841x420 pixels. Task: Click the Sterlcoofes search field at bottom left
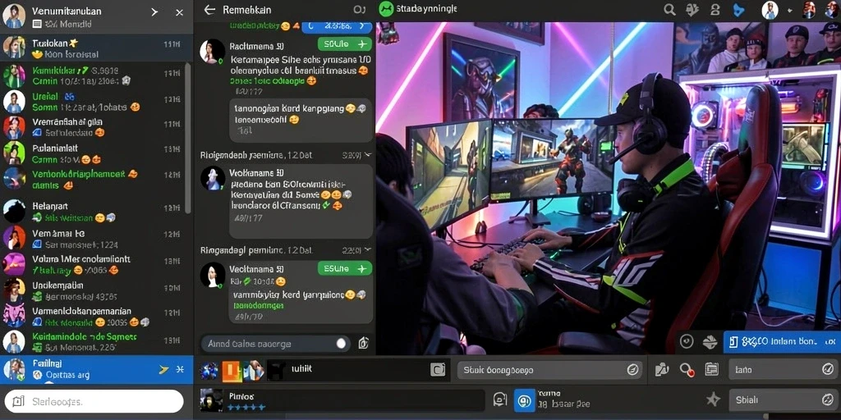point(94,401)
